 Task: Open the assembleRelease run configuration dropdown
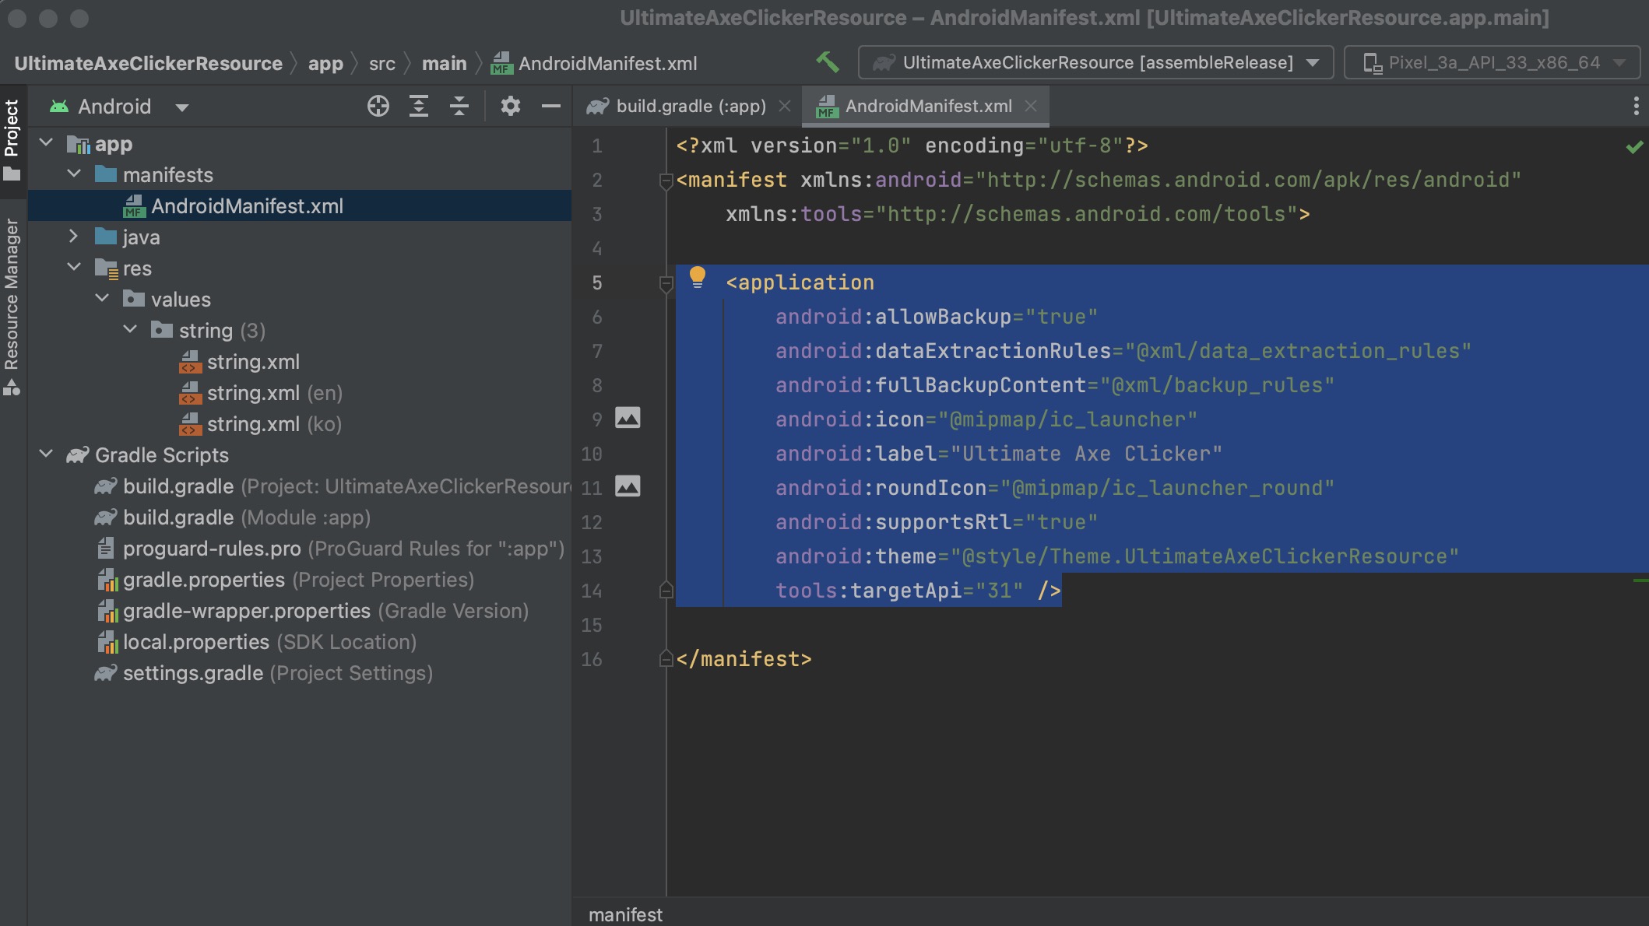(x=1095, y=62)
